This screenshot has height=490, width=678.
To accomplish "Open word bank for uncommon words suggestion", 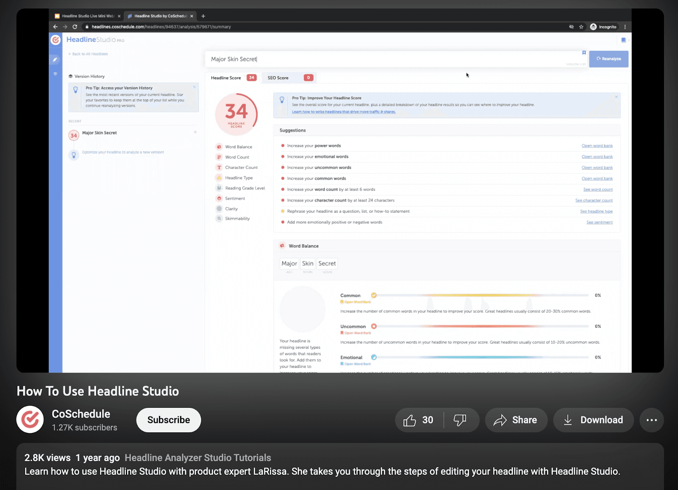I will click(597, 168).
